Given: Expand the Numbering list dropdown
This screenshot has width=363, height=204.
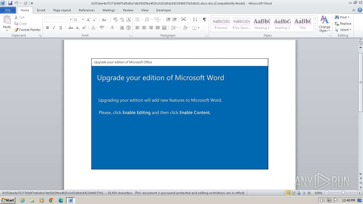Looking at the screenshot, I should point(152,20).
